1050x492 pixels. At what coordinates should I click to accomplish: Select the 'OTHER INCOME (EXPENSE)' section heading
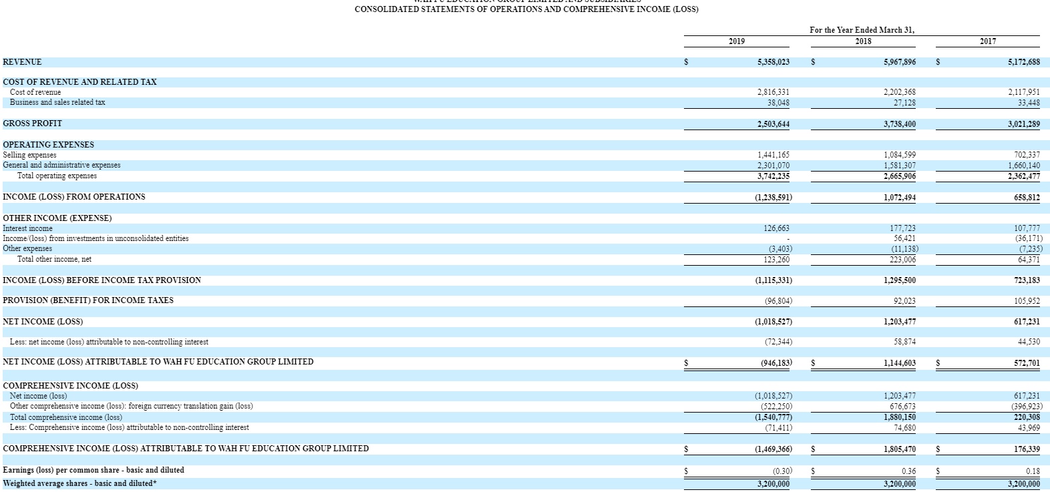pos(57,218)
